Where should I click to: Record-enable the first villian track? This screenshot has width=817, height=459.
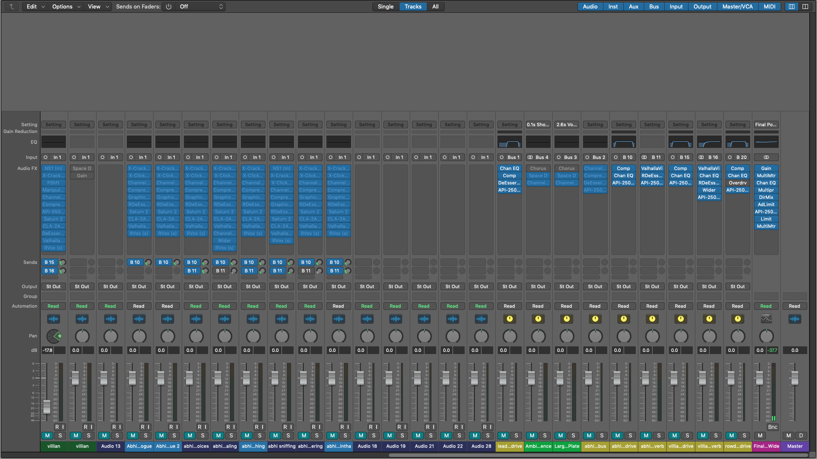pyautogui.click(x=57, y=427)
